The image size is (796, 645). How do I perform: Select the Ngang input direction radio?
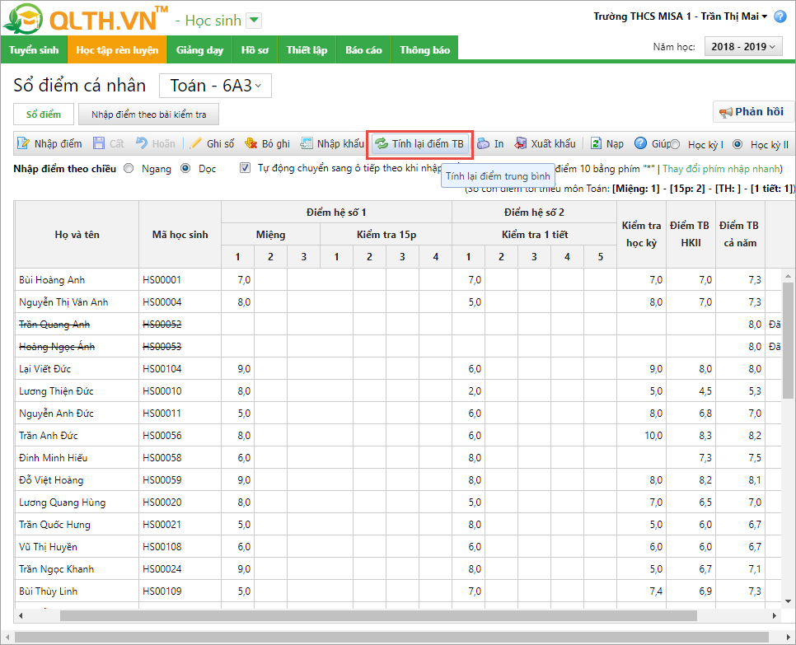click(129, 168)
